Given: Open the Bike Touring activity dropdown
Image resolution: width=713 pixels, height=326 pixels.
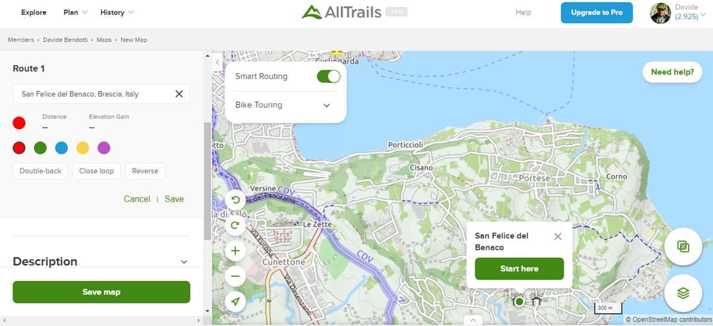Looking at the screenshot, I should click(x=283, y=105).
